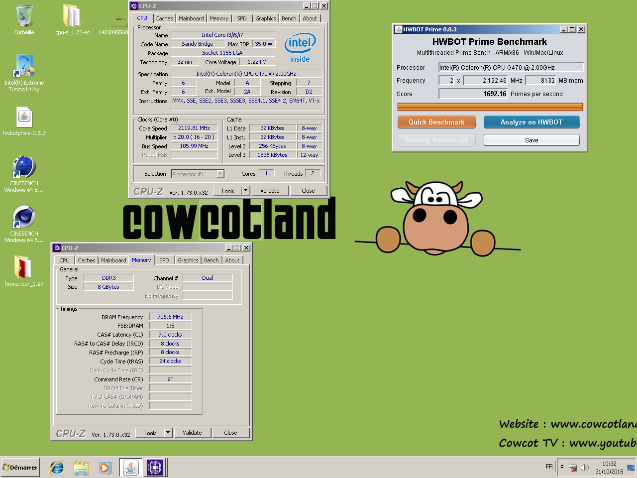Click the lower CPU-Z window title icon

(57, 248)
